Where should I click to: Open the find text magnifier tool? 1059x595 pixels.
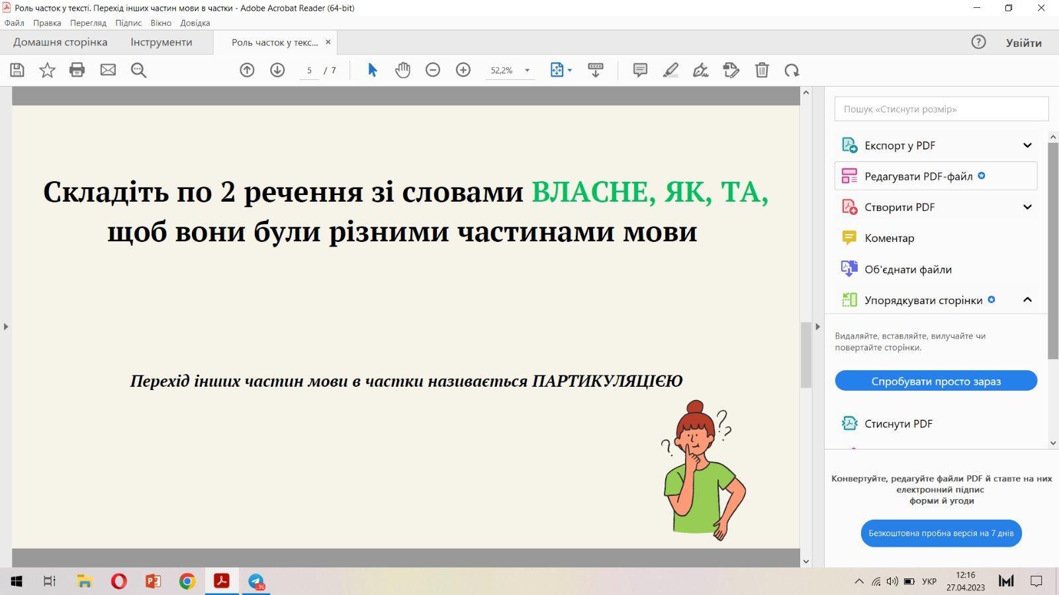tap(138, 70)
